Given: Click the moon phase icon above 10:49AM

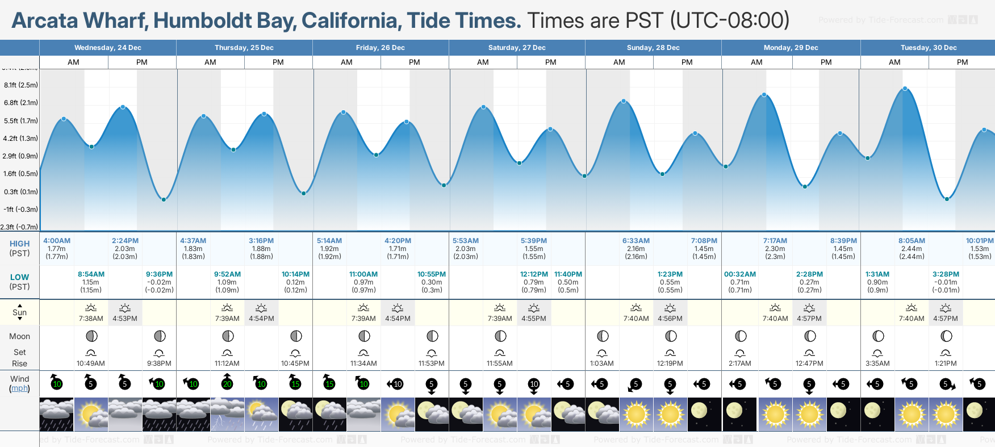Looking at the screenshot, I should tap(91, 336).
